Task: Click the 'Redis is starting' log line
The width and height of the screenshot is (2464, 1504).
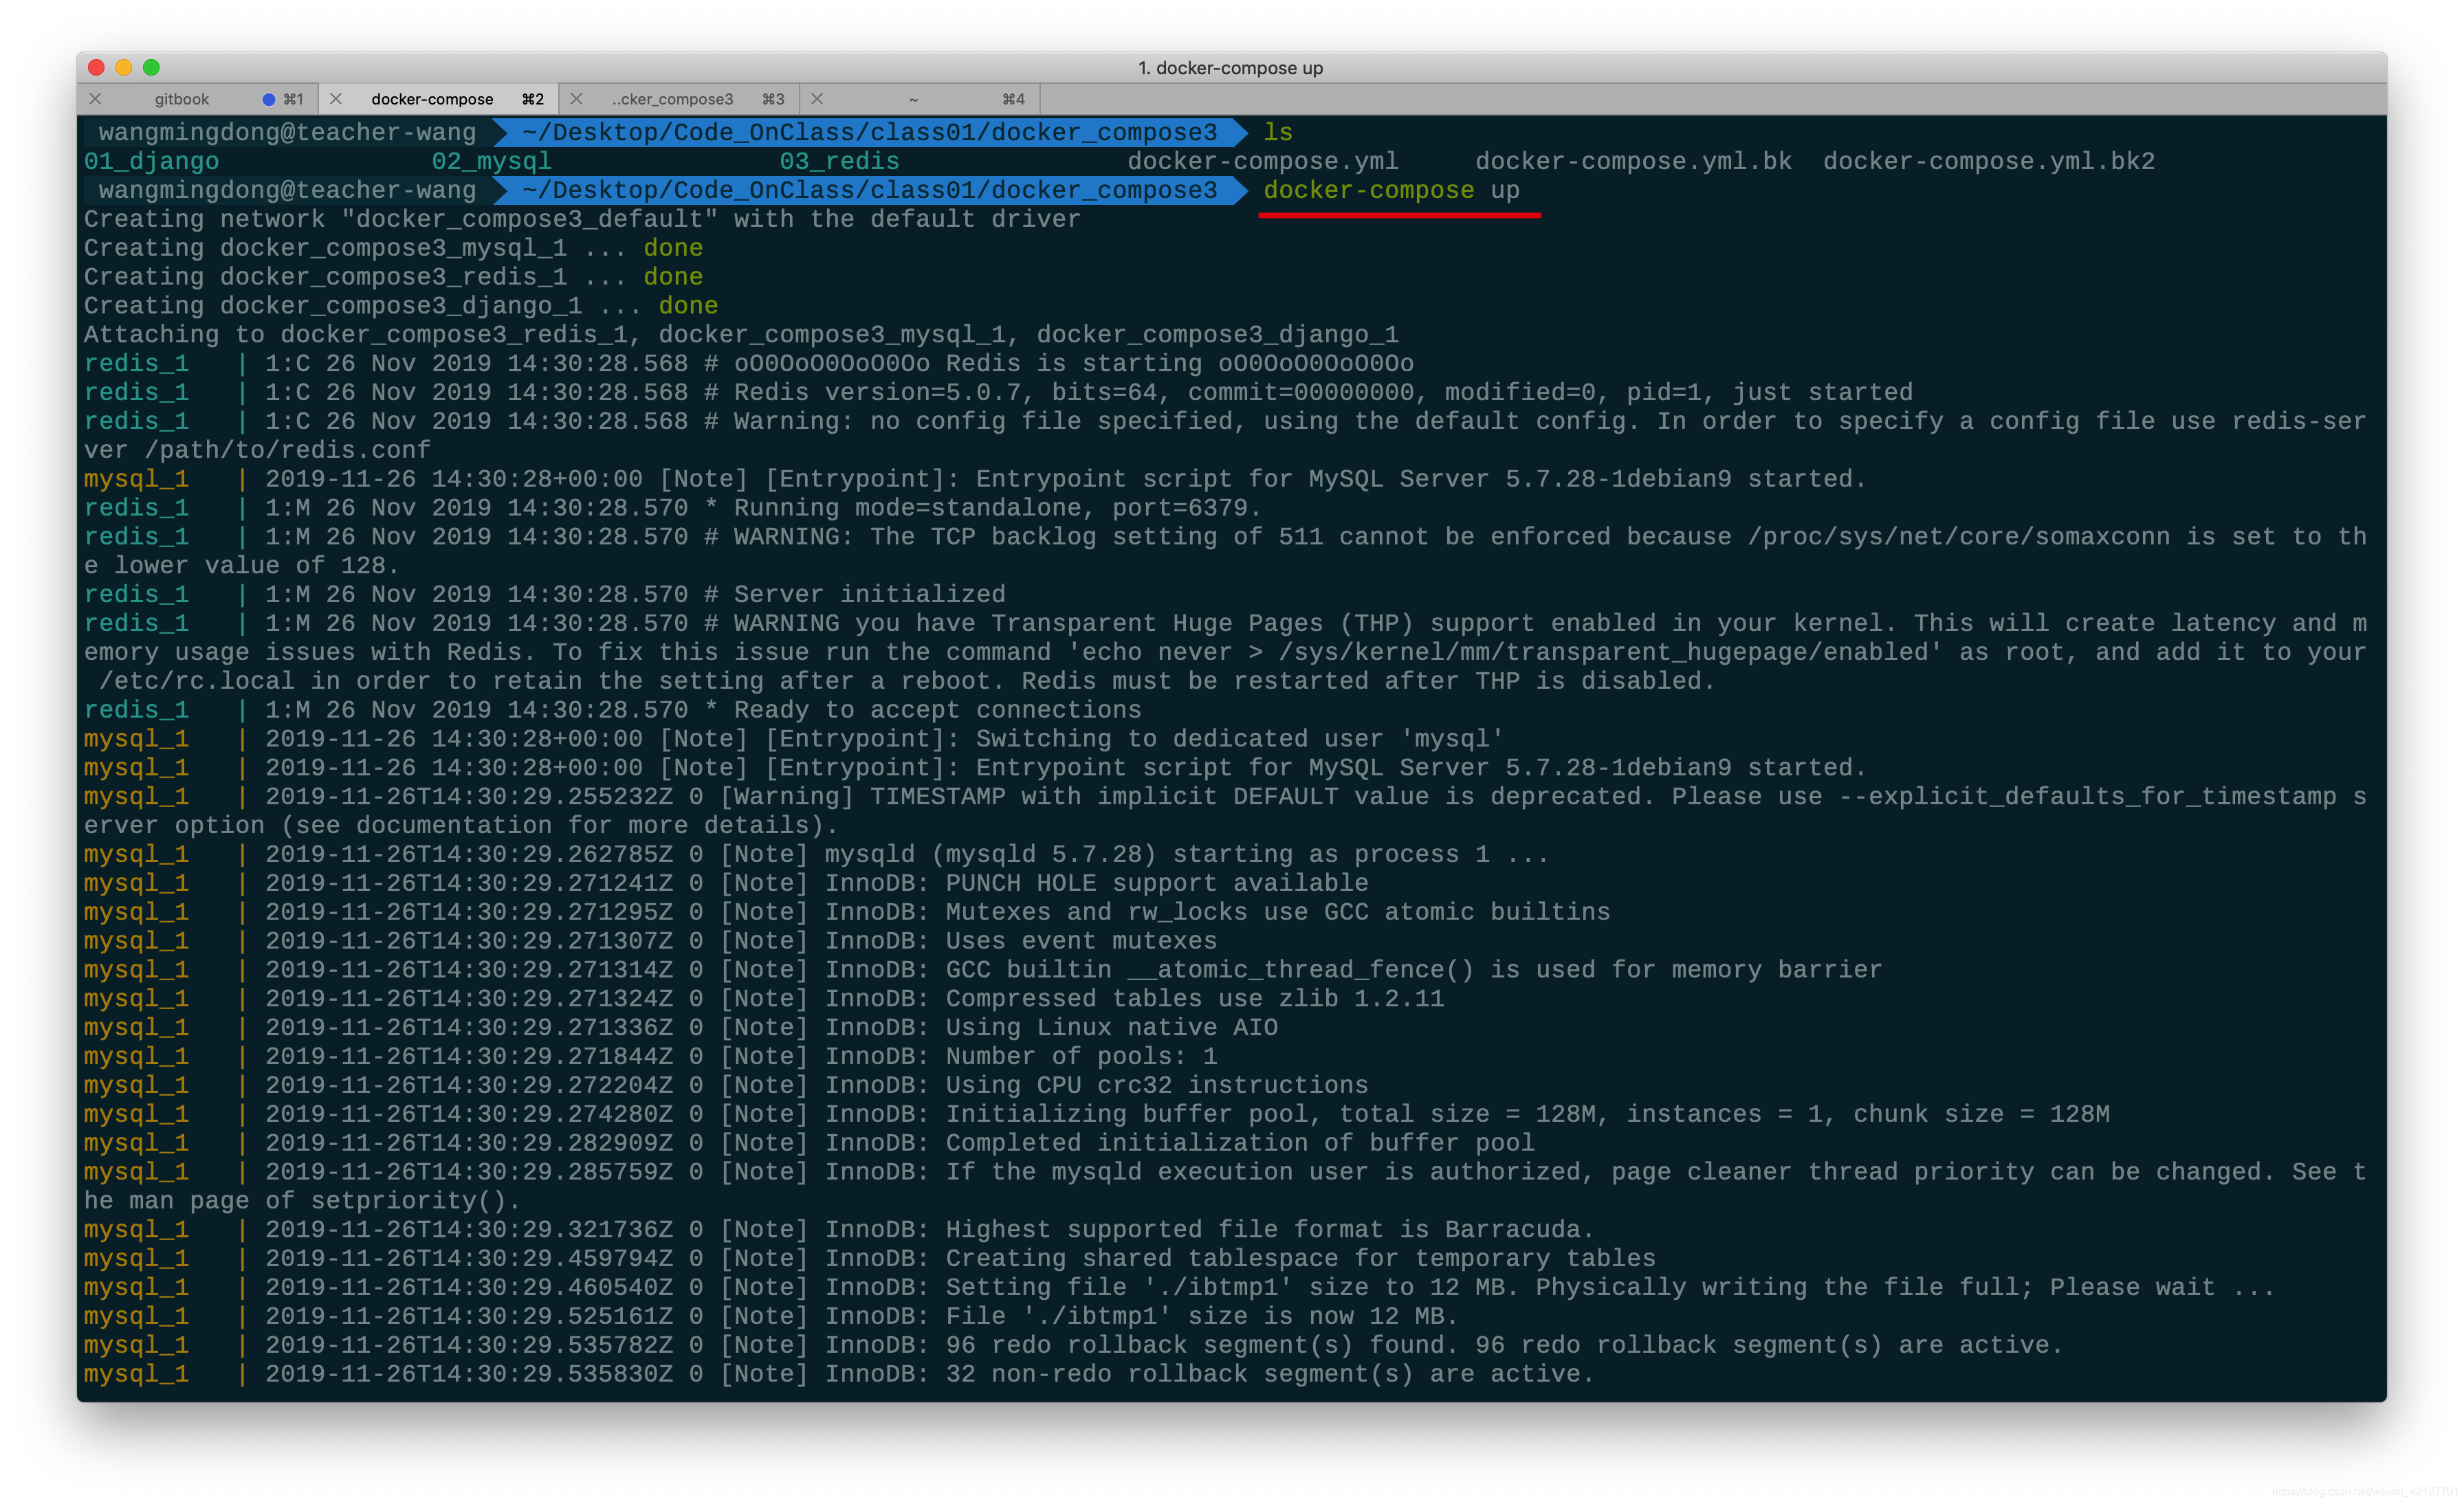Action: coord(749,364)
